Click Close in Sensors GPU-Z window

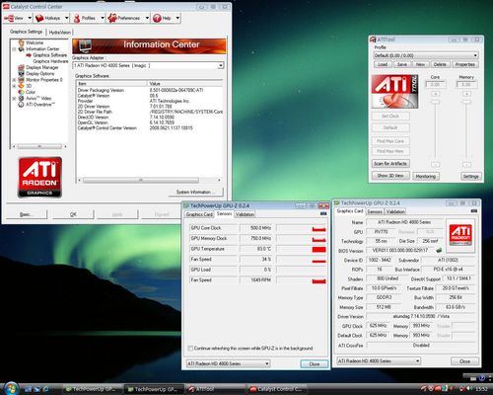pos(315,364)
